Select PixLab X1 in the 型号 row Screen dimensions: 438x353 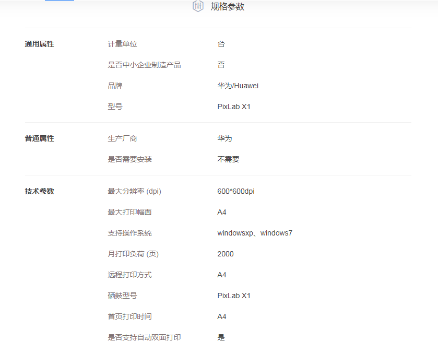pos(234,107)
